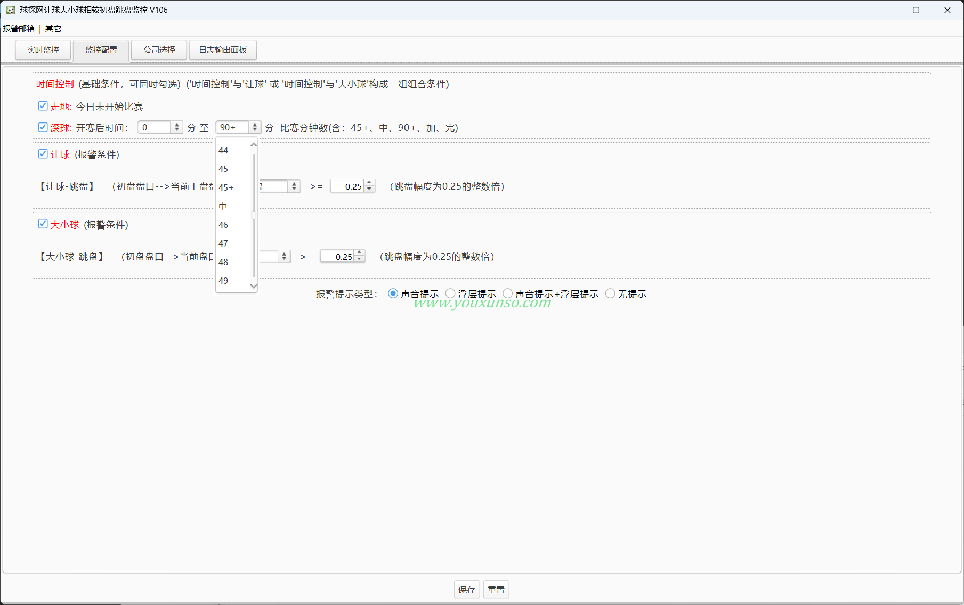Select the 无提示 radio option

pos(610,293)
